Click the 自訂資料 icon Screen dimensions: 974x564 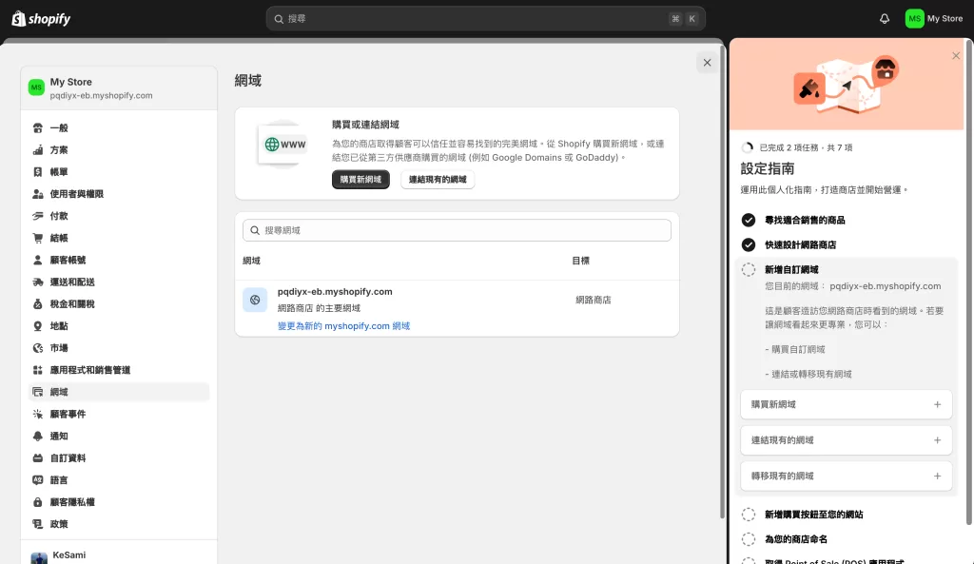pos(38,458)
